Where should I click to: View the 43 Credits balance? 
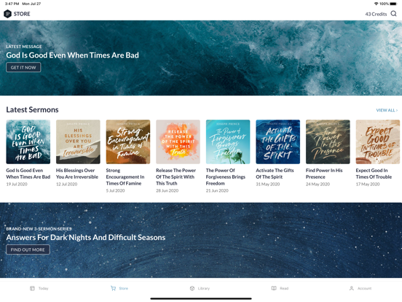(x=376, y=14)
